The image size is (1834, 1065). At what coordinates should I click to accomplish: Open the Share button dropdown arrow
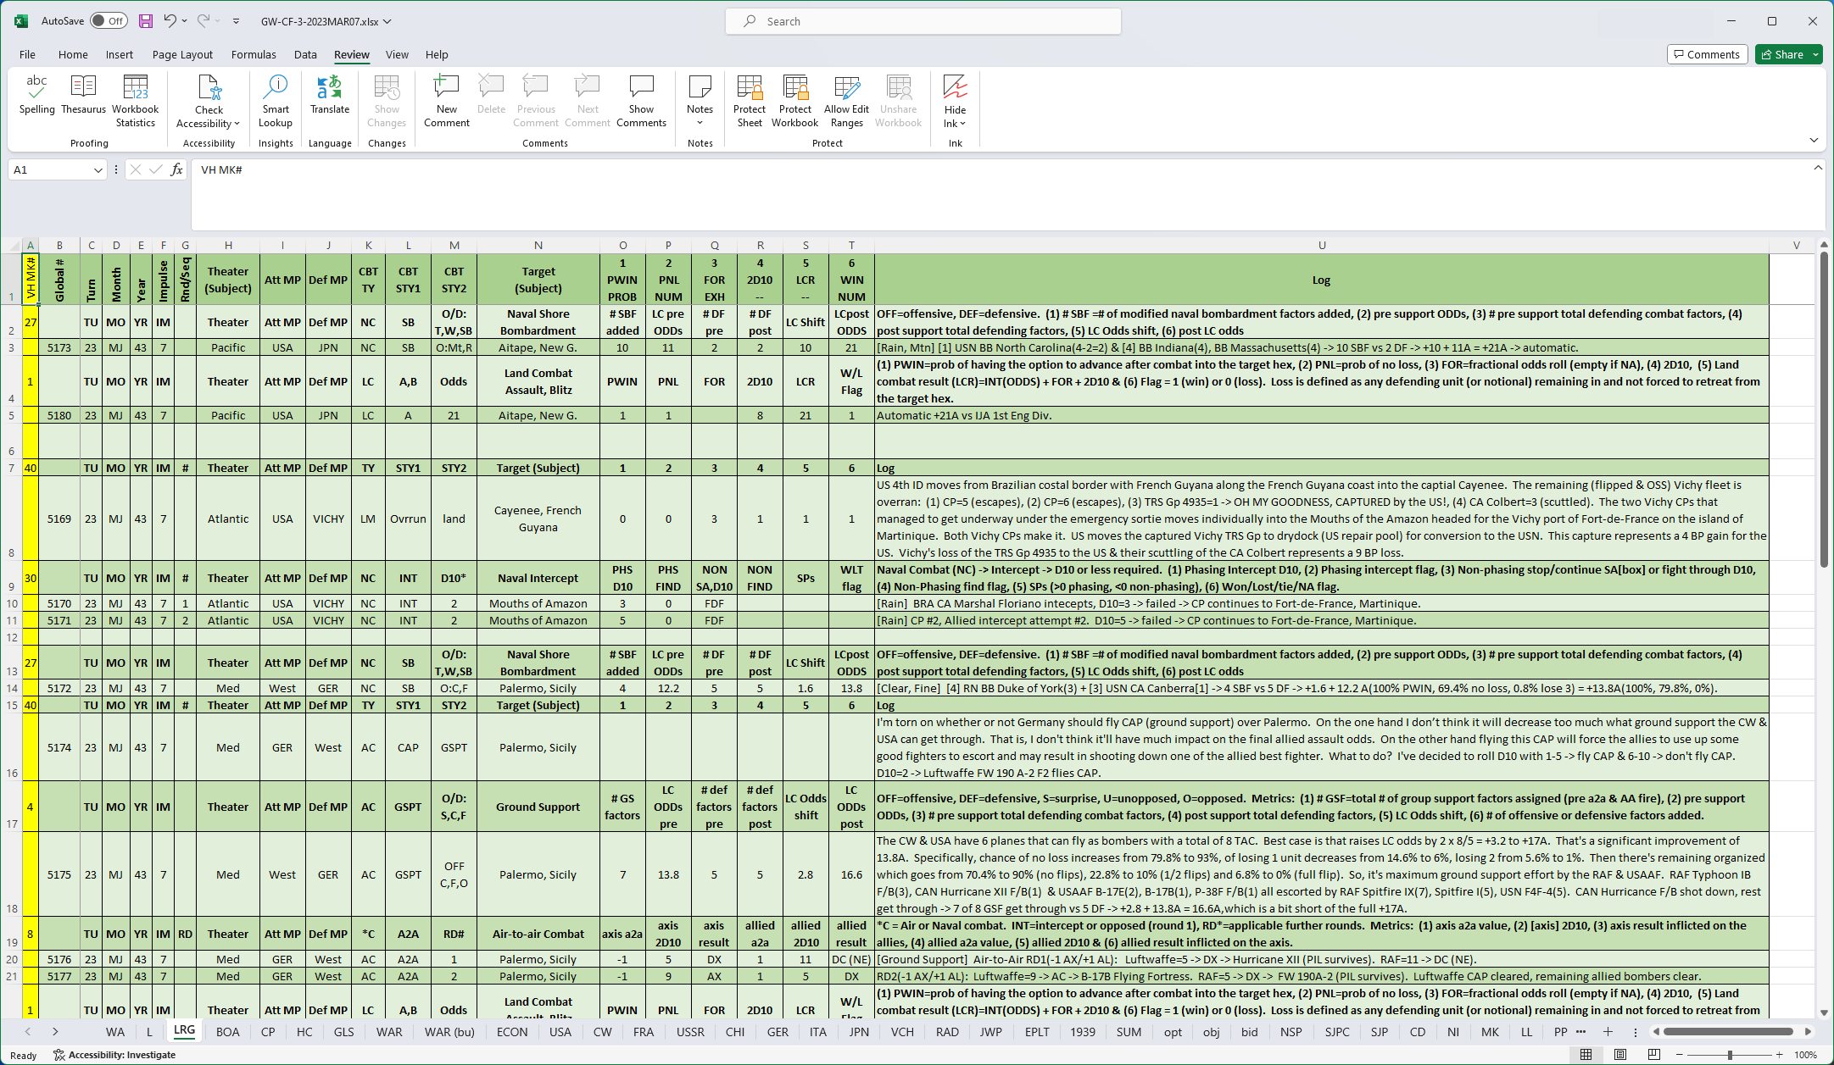[x=1815, y=54]
